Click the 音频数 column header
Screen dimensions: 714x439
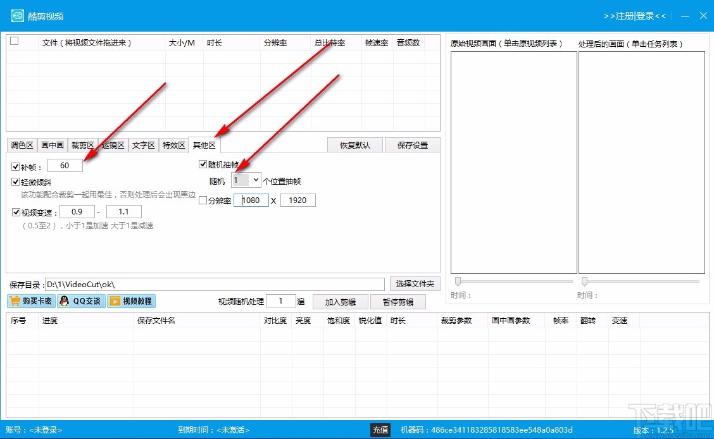click(409, 43)
